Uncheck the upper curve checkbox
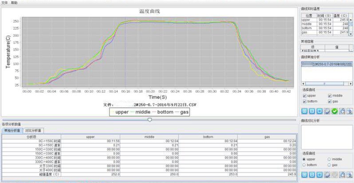Screen dimensions: 354x183 pyautogui.click(x=304, y=96)
